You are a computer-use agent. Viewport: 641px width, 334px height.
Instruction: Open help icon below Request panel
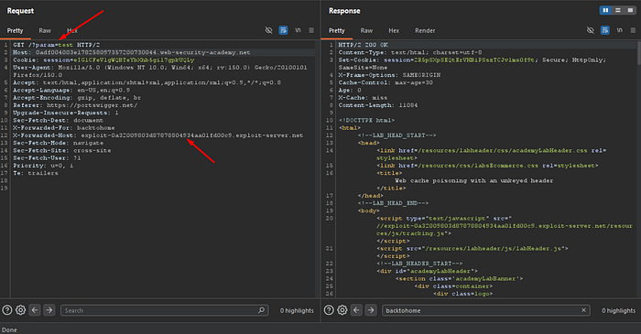coord(7,310)
